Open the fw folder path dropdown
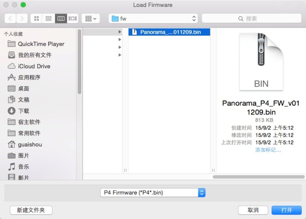 [154, 18]
